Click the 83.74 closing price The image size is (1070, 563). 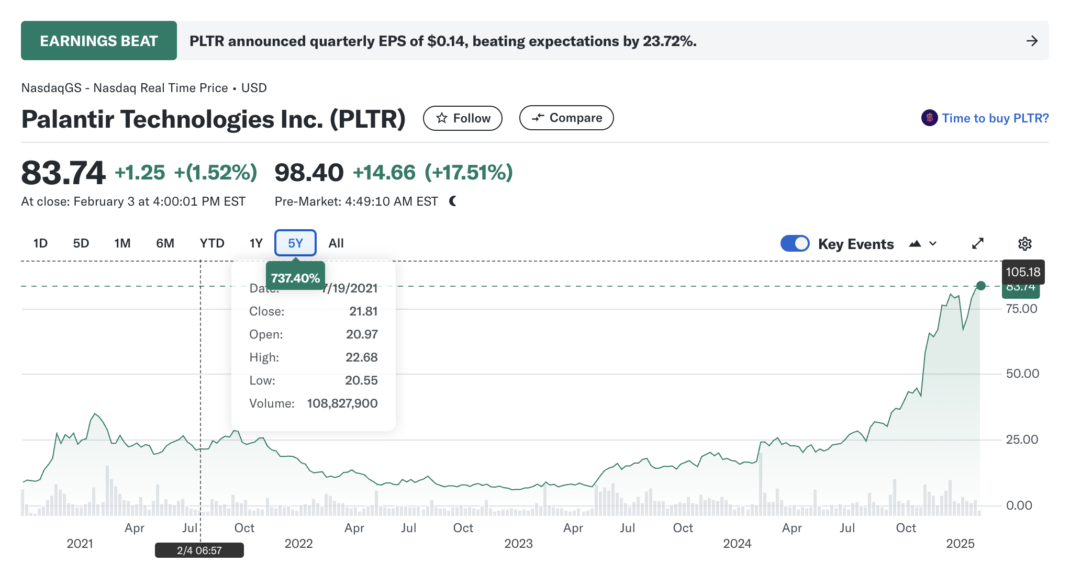[63, 173]
